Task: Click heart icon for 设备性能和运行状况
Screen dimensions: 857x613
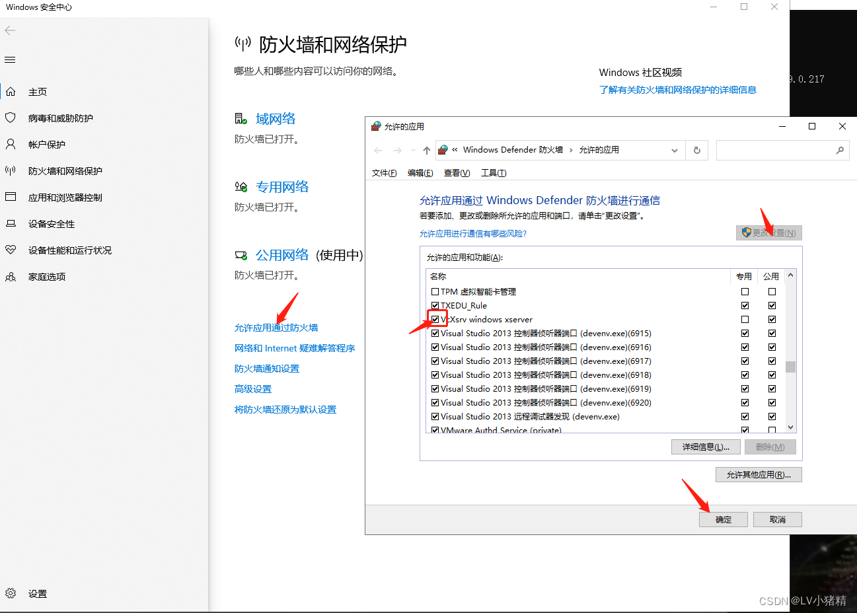Action: coord(11,250)
